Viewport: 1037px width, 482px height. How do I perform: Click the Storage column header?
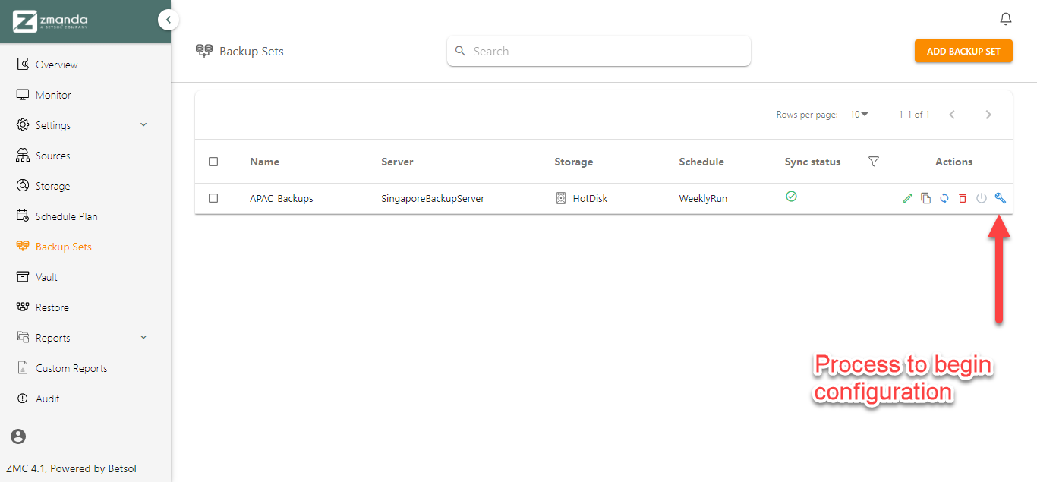pos(574,162)
